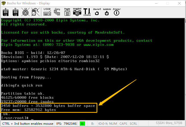Click the Copy toolbar icon

pyautogui.click(x=57, y=12)
